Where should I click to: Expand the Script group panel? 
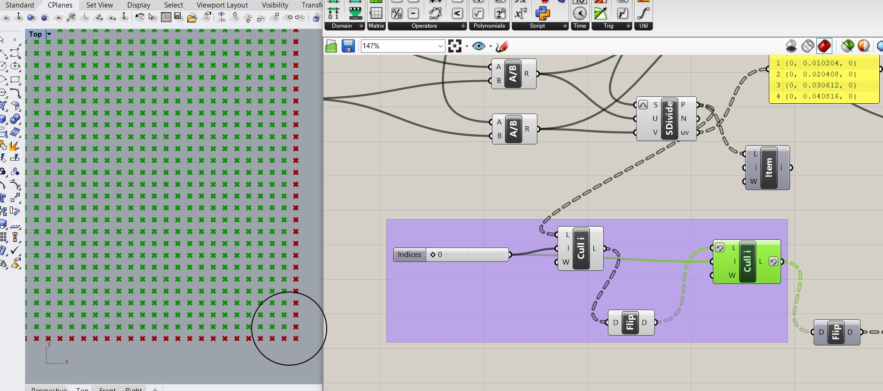tap(565, 26)
